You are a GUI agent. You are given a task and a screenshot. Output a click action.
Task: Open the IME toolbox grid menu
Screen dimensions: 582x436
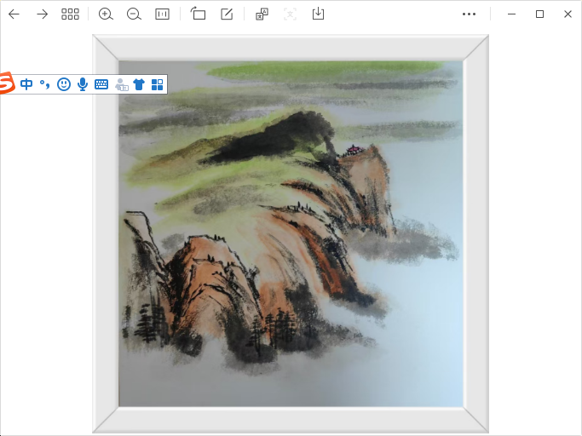point(157,84)
